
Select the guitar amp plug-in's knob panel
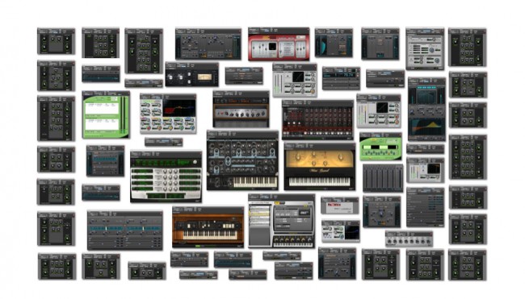point(241,113)
